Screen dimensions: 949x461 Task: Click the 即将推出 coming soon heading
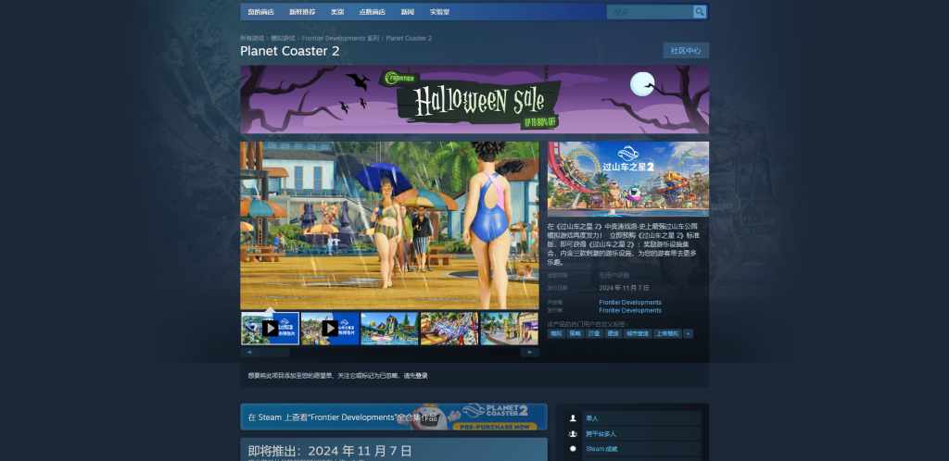tap(330, 451)
